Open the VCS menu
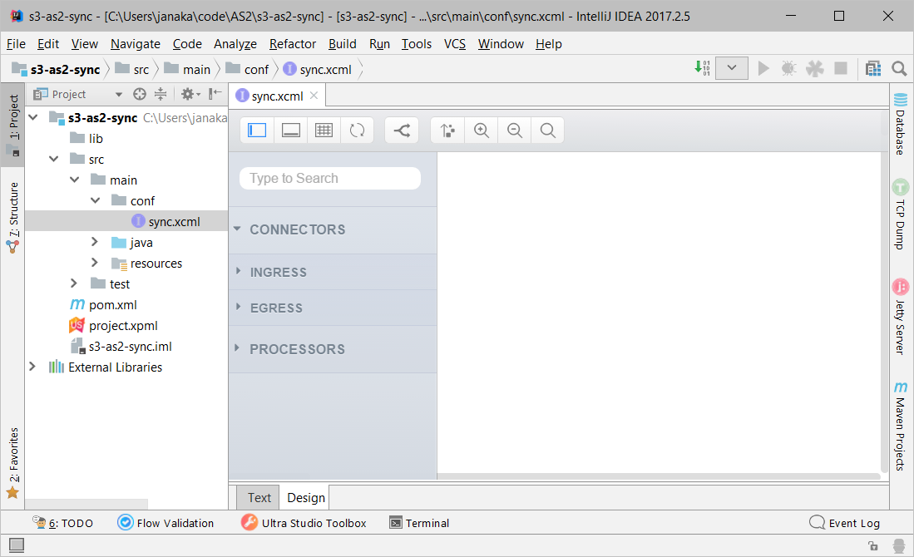Image resolution: width=914 pixels, height=557 pixels. coord(455,44)
